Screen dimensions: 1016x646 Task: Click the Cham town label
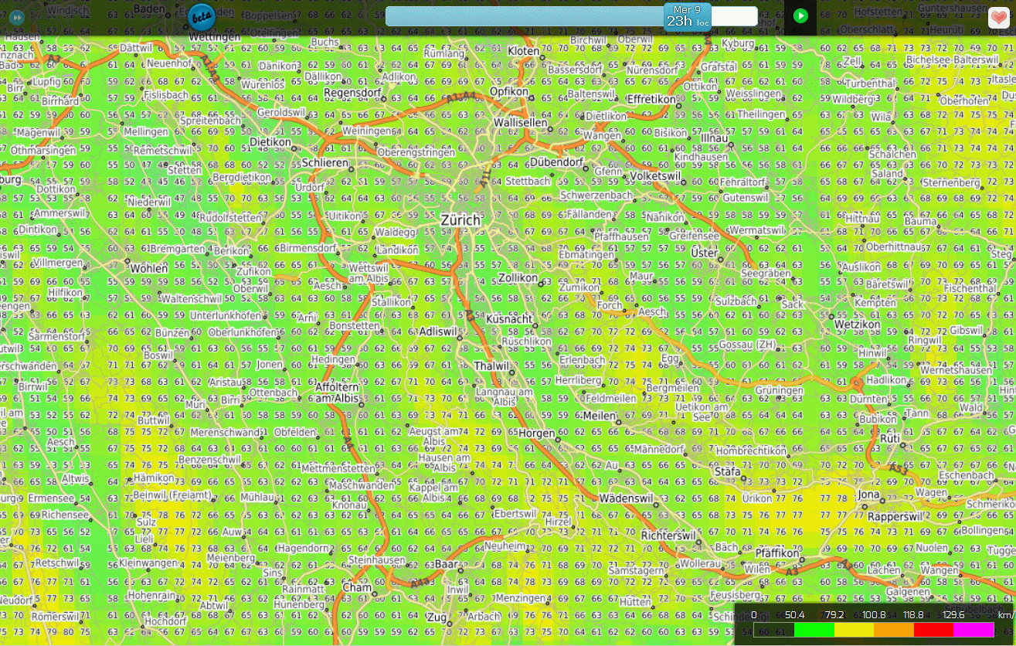[357, 587]
